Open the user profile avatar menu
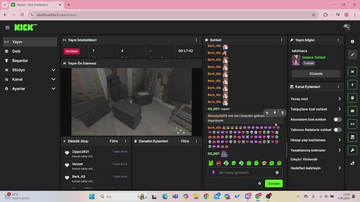This screenshot has height=202, width=360. (347, 27)
